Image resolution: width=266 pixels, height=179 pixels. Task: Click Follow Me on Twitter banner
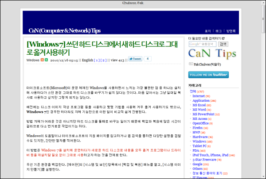click(x=208, y=75)
